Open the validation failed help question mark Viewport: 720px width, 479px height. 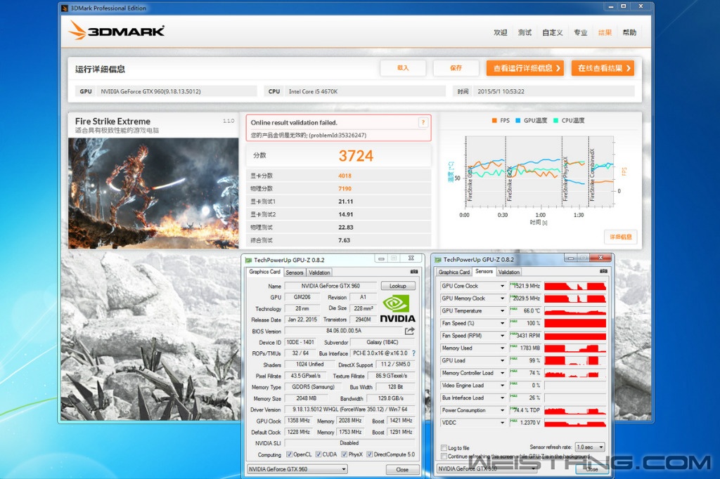pos(423,122)
